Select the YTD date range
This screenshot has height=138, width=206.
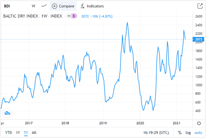point(9,132)
